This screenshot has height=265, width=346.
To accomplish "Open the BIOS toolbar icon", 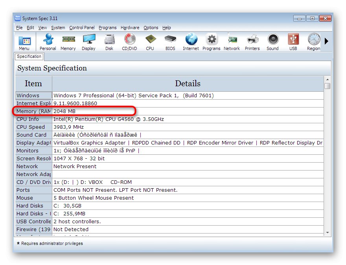I will click(170, 42).
